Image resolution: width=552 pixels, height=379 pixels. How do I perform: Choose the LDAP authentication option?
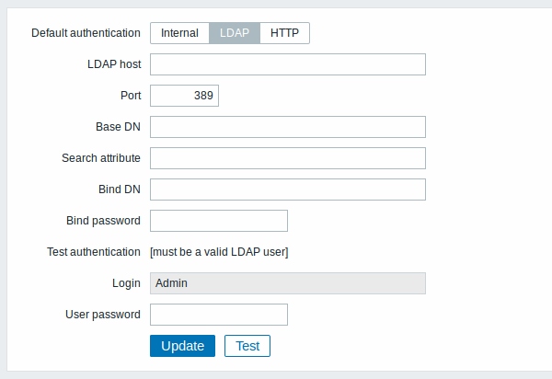(235, 33)
